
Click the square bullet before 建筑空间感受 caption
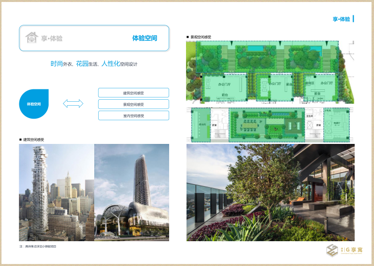pyautogui.click(x=20, y=140)
